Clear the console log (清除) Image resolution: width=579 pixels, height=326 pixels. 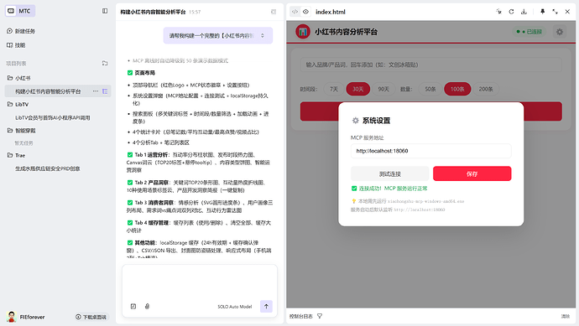[x=566, y=316]
